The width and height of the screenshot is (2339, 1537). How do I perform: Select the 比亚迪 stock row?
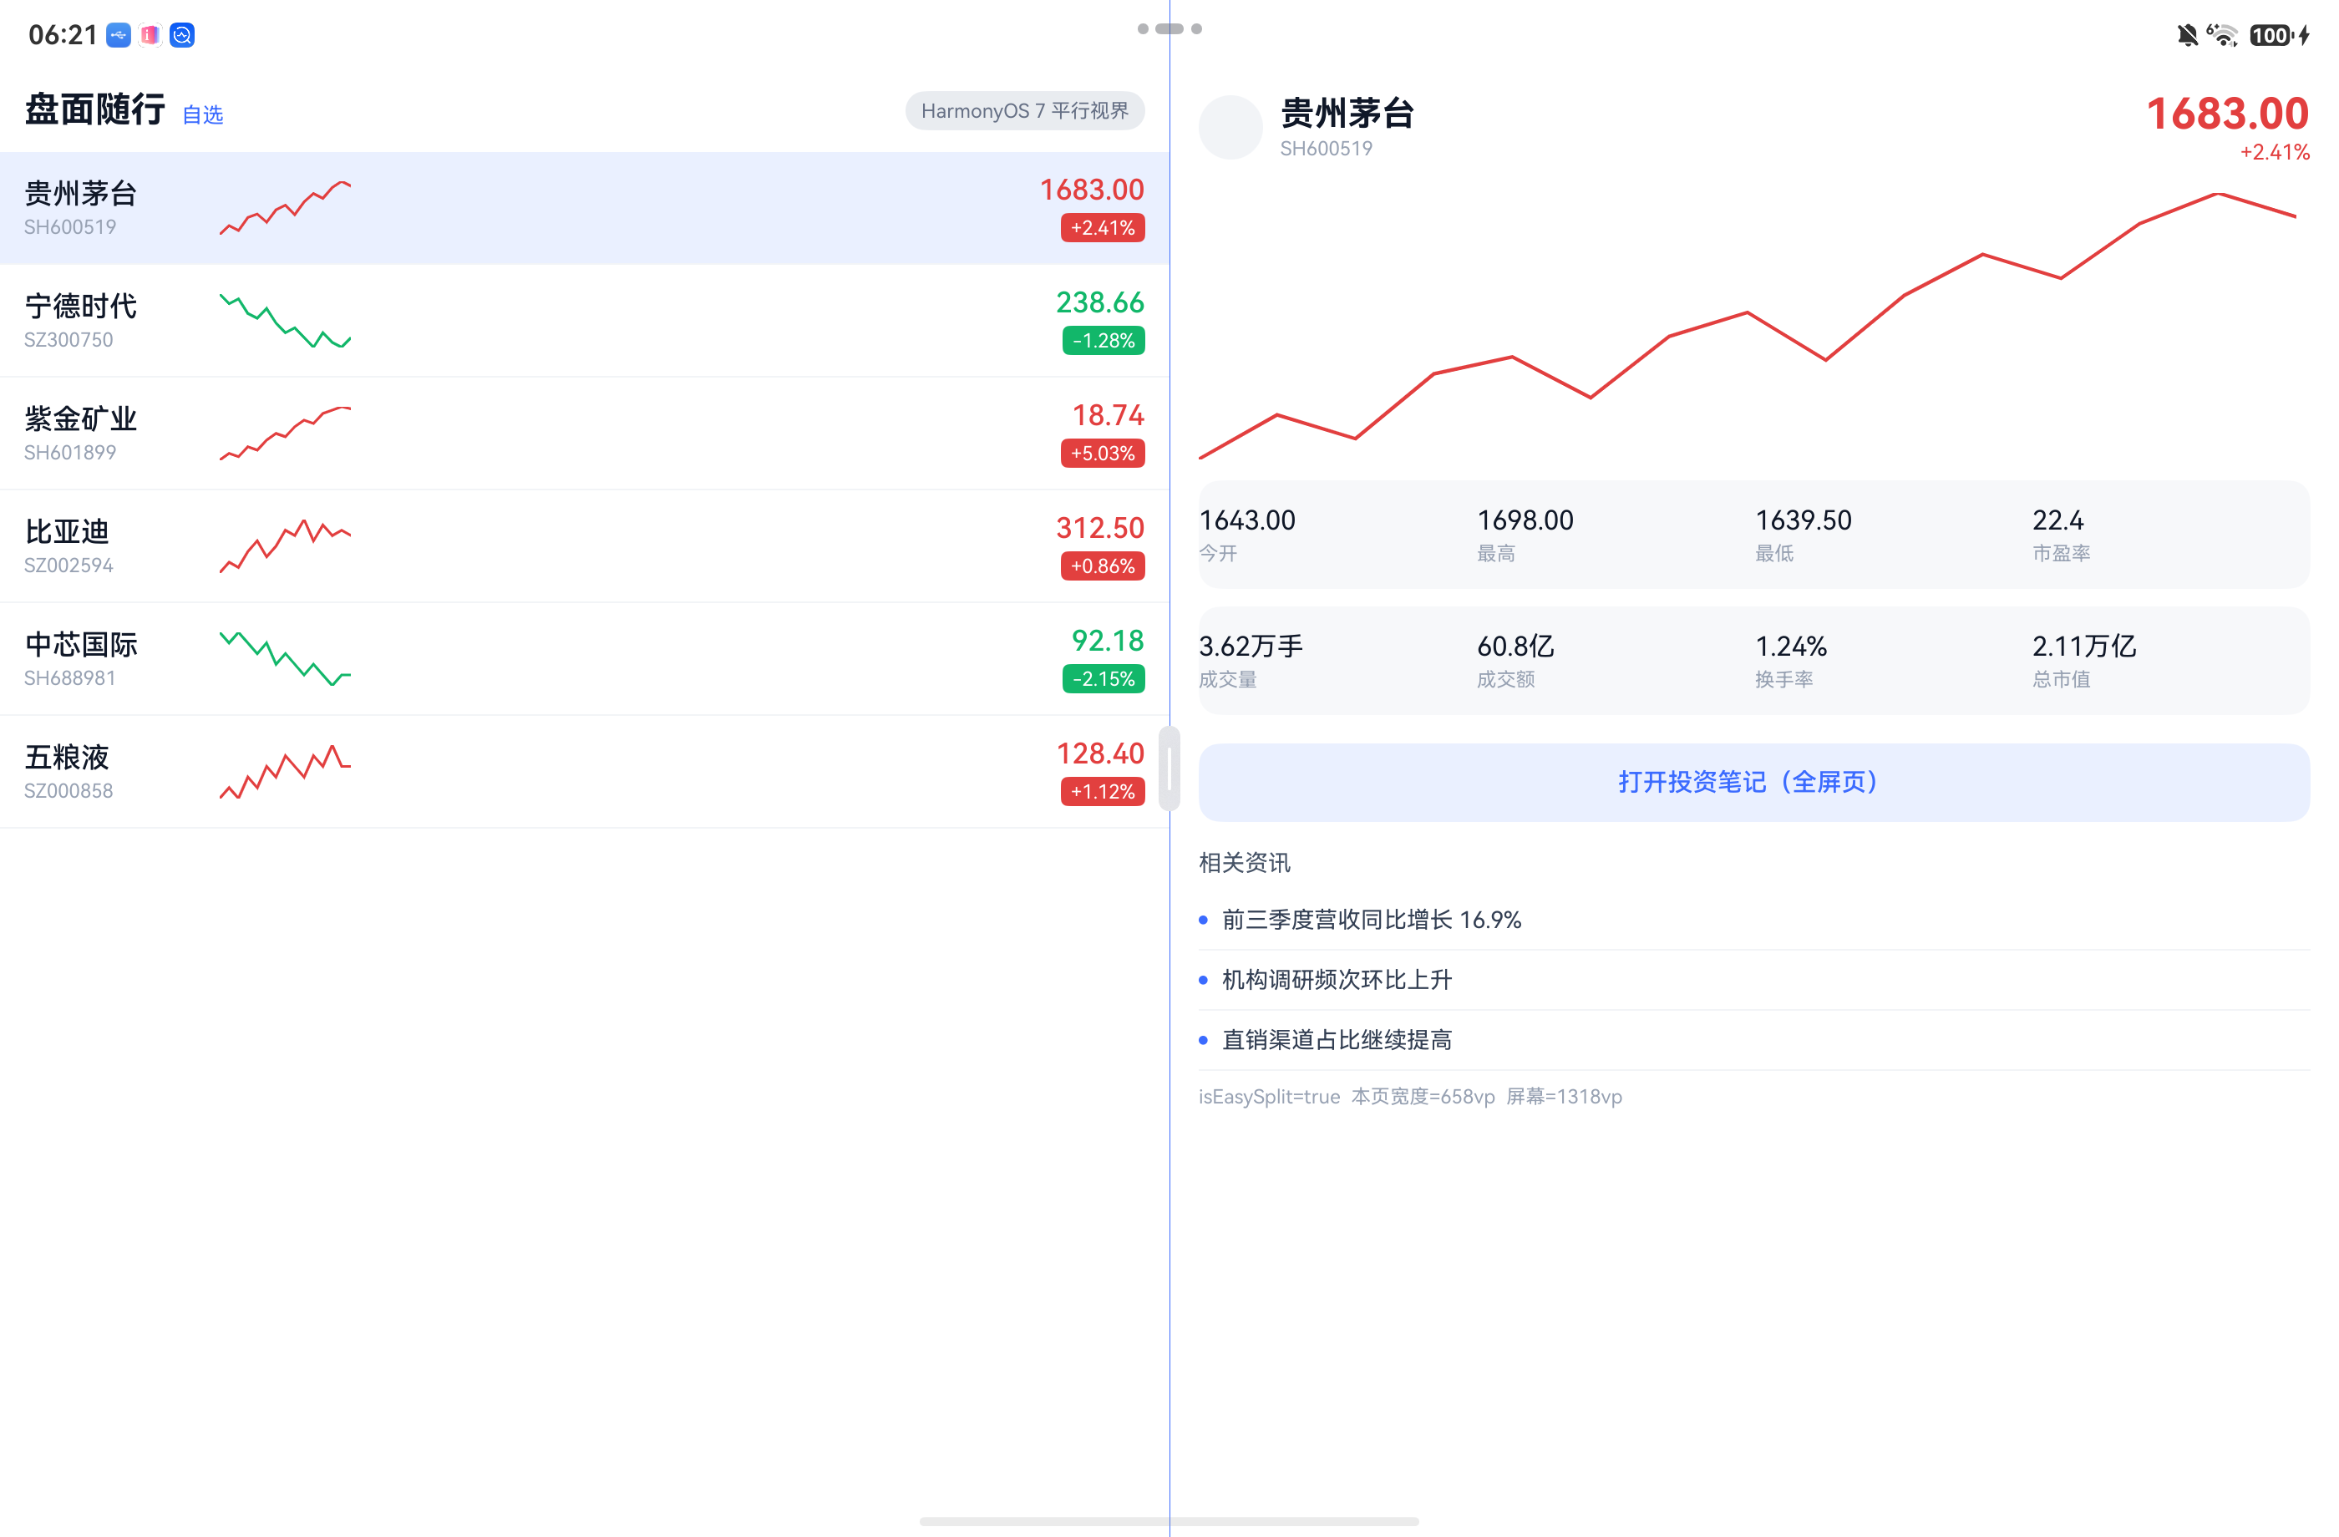pos(585,546)
